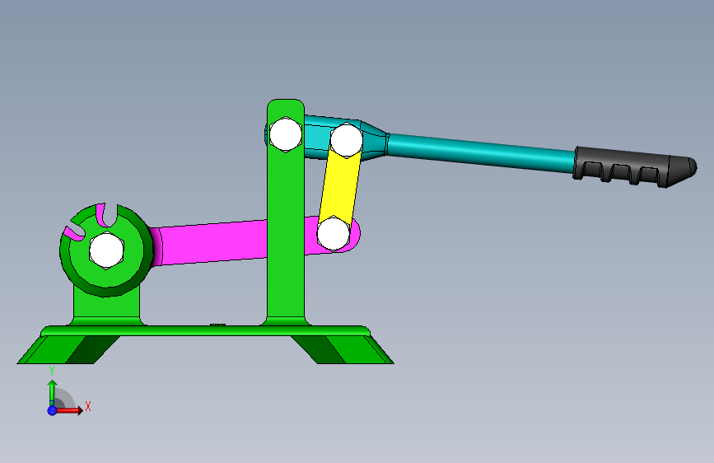Select the hex bolt atop the vertical post
This screenshot has width=714, height=463.
pyautogui.click(x=286, y=134)
